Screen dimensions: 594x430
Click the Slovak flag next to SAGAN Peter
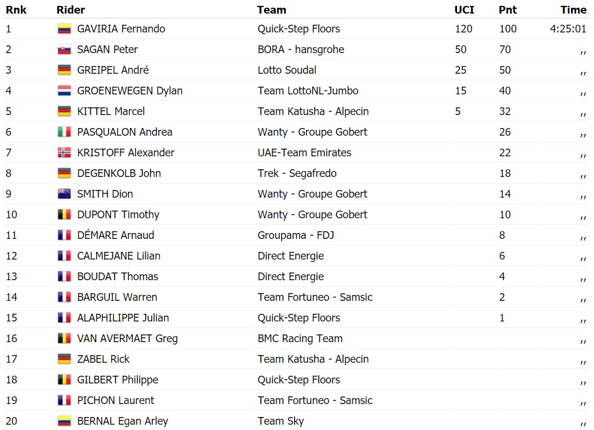64,50
